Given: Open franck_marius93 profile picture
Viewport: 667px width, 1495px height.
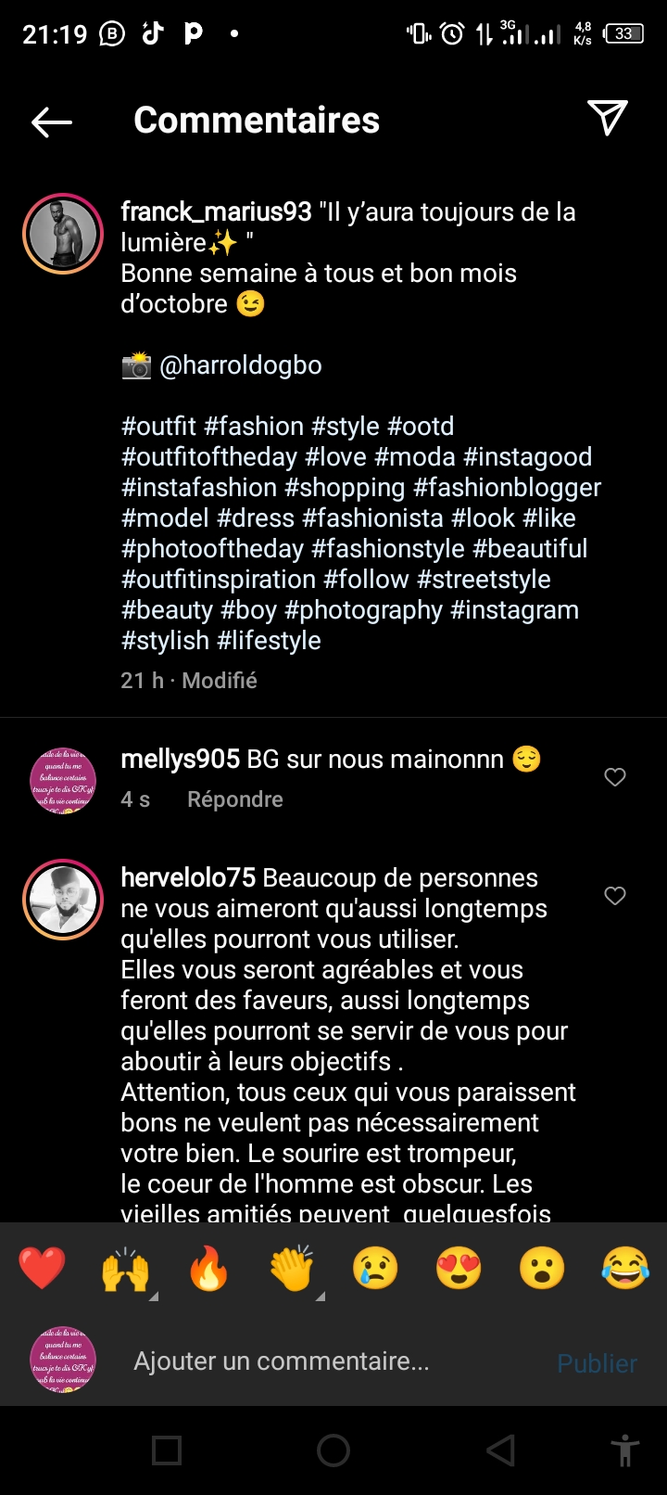Looking at the screenshot, I should (63, 234).
